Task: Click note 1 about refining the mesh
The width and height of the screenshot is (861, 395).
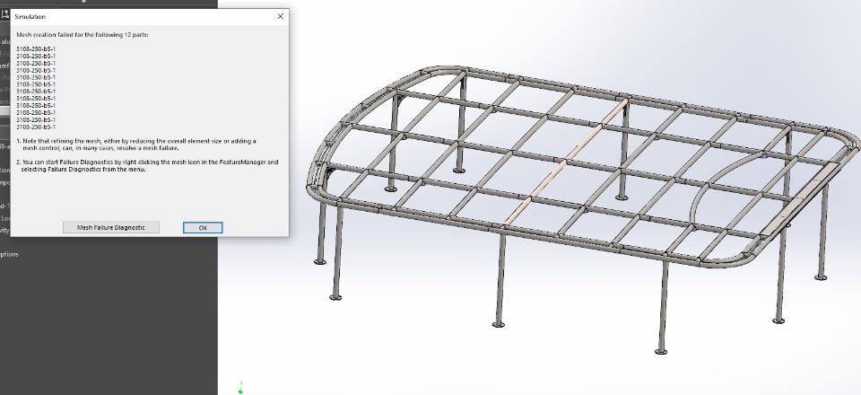Action: pos(136,145)
